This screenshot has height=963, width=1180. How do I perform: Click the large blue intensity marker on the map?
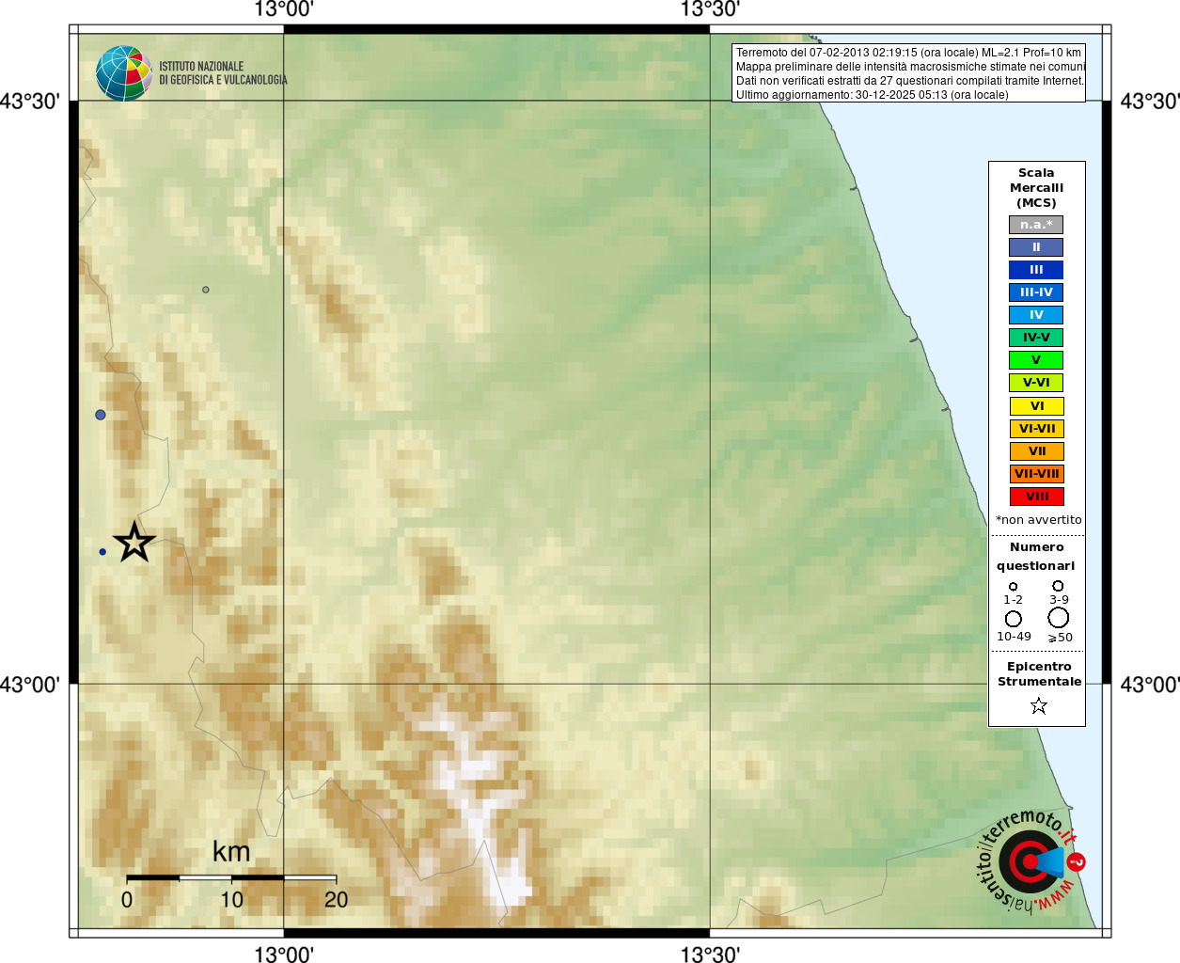click(101, 415)
